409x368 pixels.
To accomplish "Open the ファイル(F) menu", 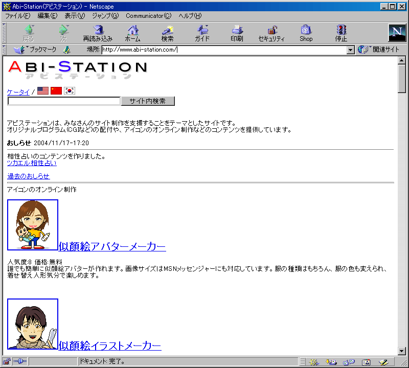I will click(18, 16).
